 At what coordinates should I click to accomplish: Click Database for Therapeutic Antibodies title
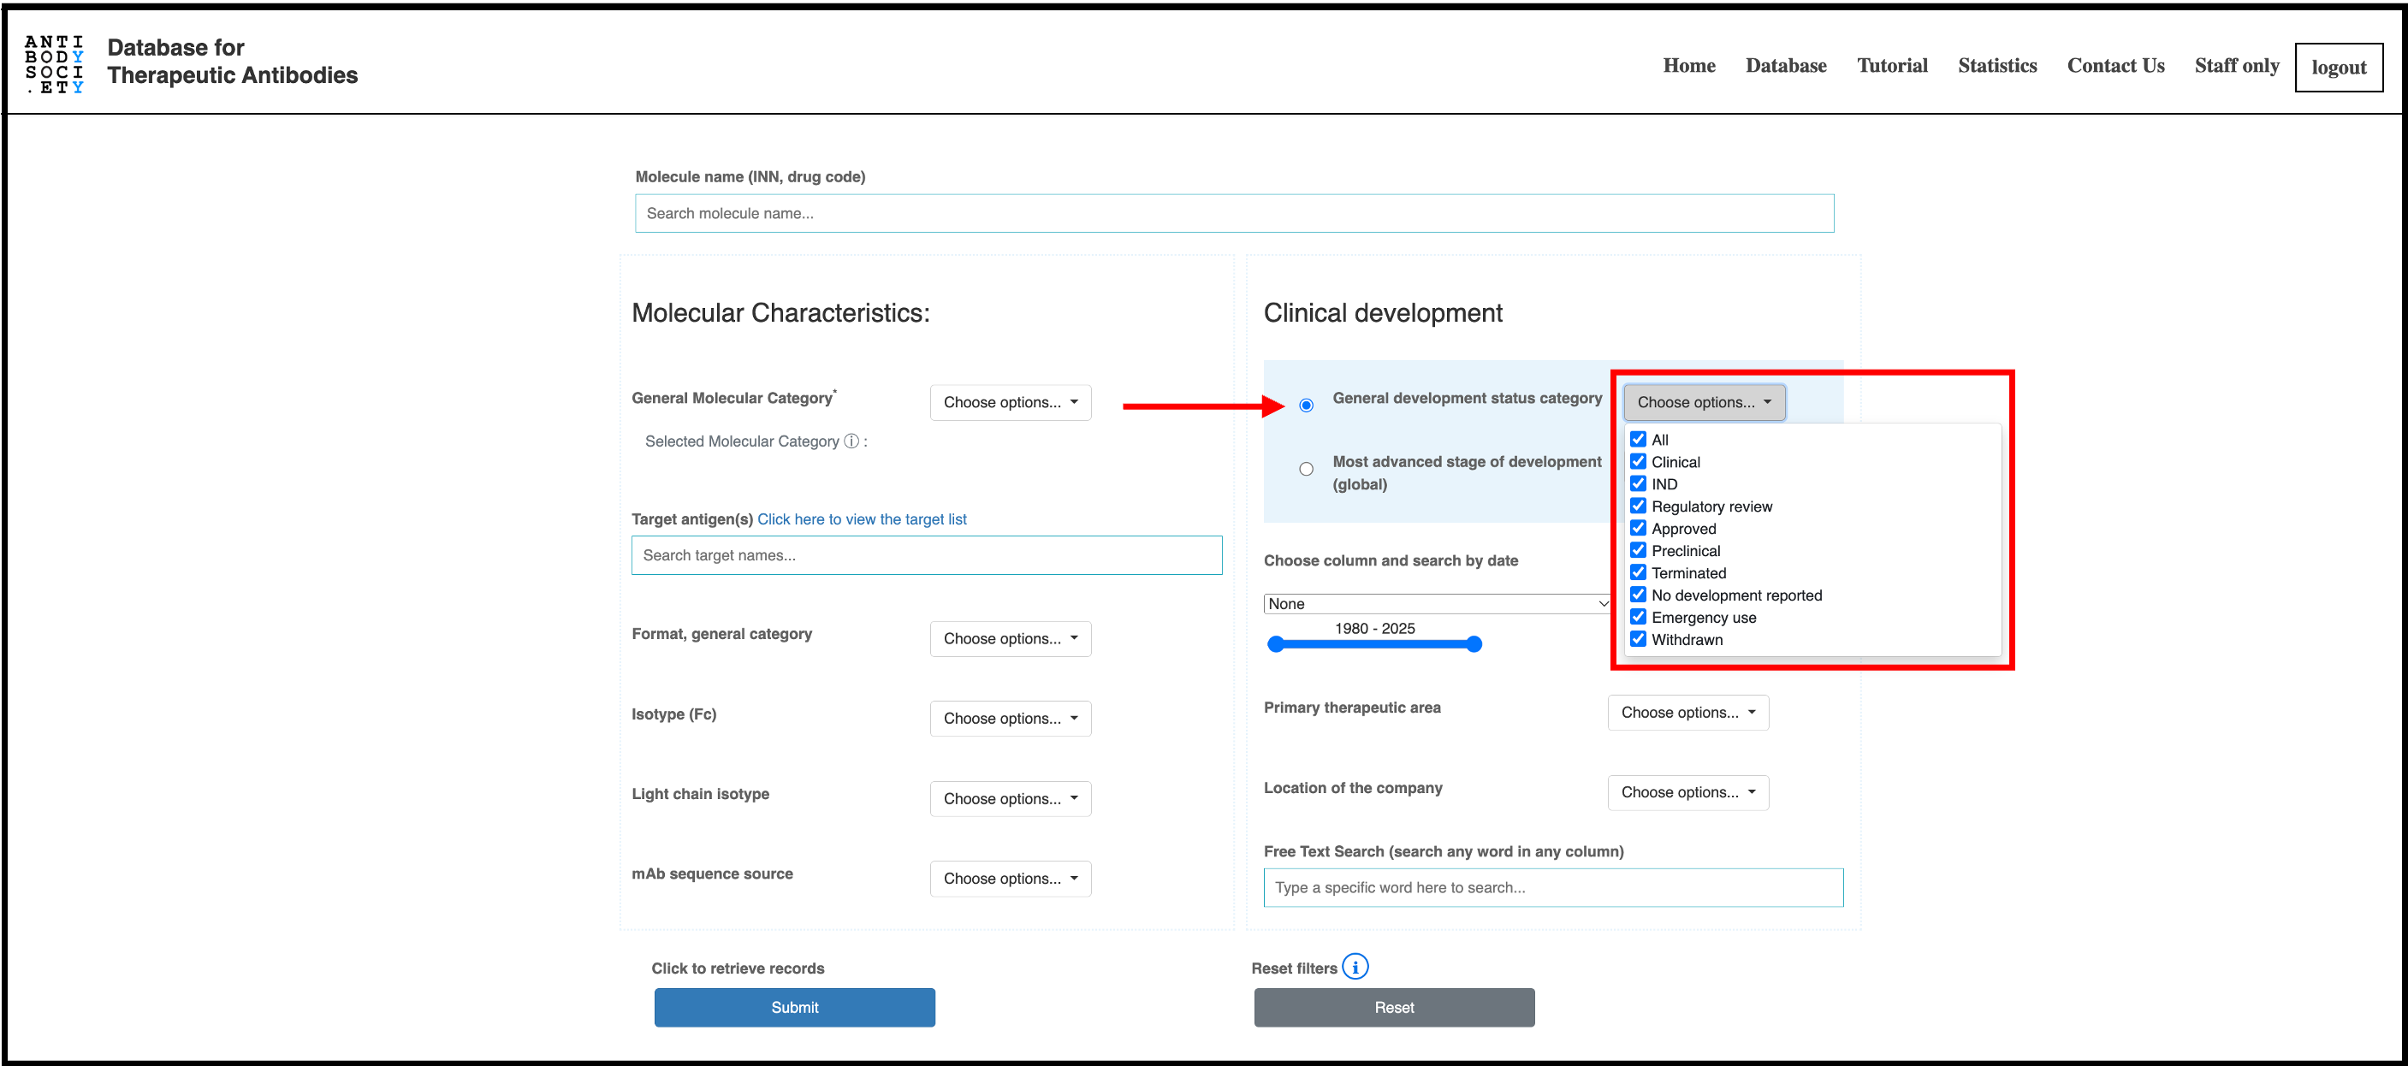pos(232,62)
